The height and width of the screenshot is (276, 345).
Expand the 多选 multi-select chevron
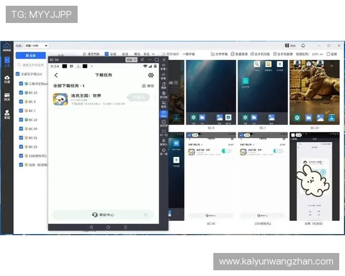pyautogui.click(x=154, y=54)
